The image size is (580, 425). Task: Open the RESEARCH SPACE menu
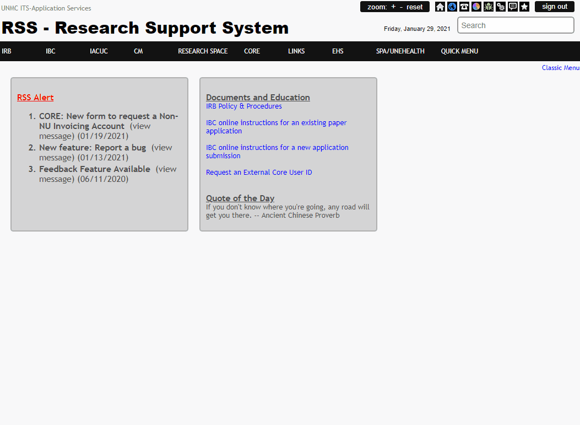click(203, 51)
